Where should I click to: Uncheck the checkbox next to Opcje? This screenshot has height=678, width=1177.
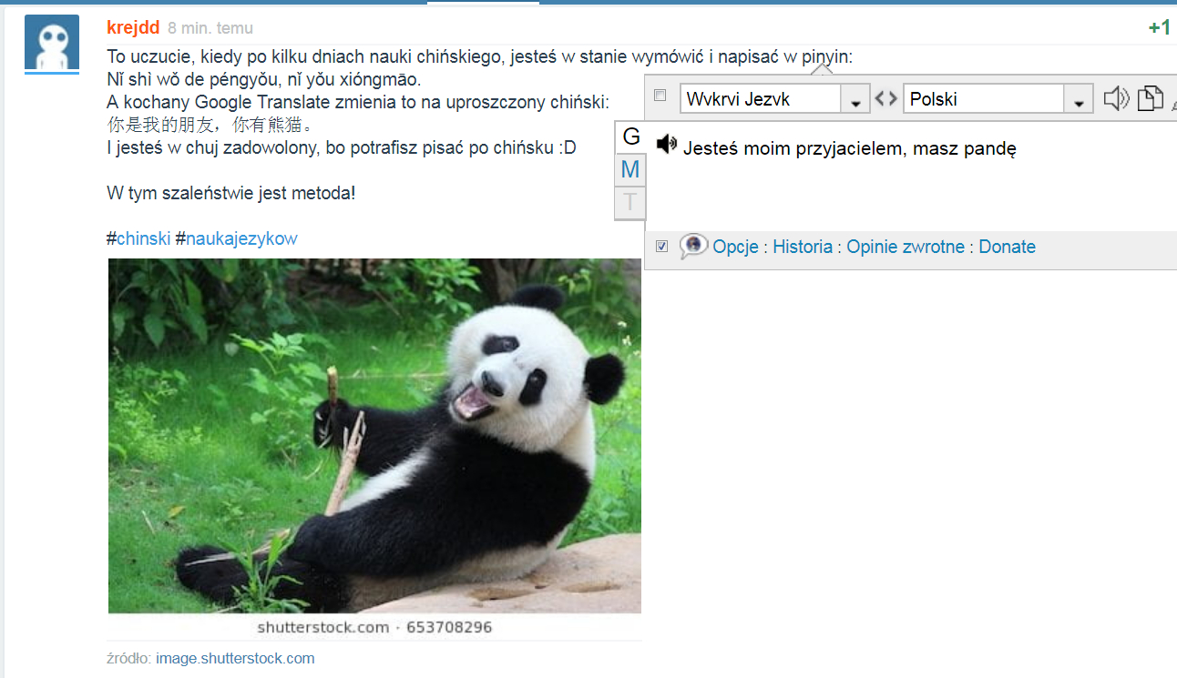click(x=661, y=246)
